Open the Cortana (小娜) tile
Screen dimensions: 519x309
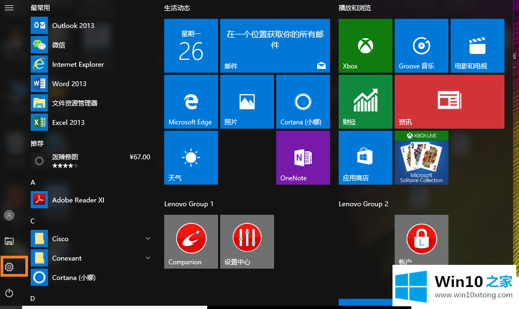coord(303,102)
